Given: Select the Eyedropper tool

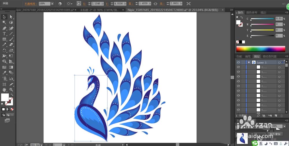Looking at the screenshot, I should 4,73.
